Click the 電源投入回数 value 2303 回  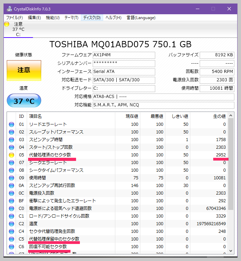(x=217, y=80)
